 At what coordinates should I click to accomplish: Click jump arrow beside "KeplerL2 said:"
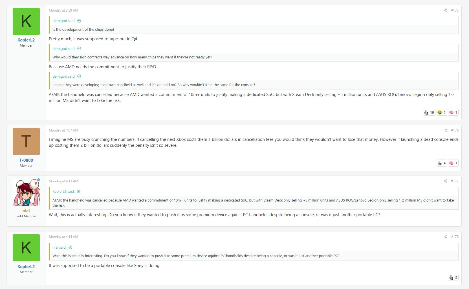pos(79,192)
